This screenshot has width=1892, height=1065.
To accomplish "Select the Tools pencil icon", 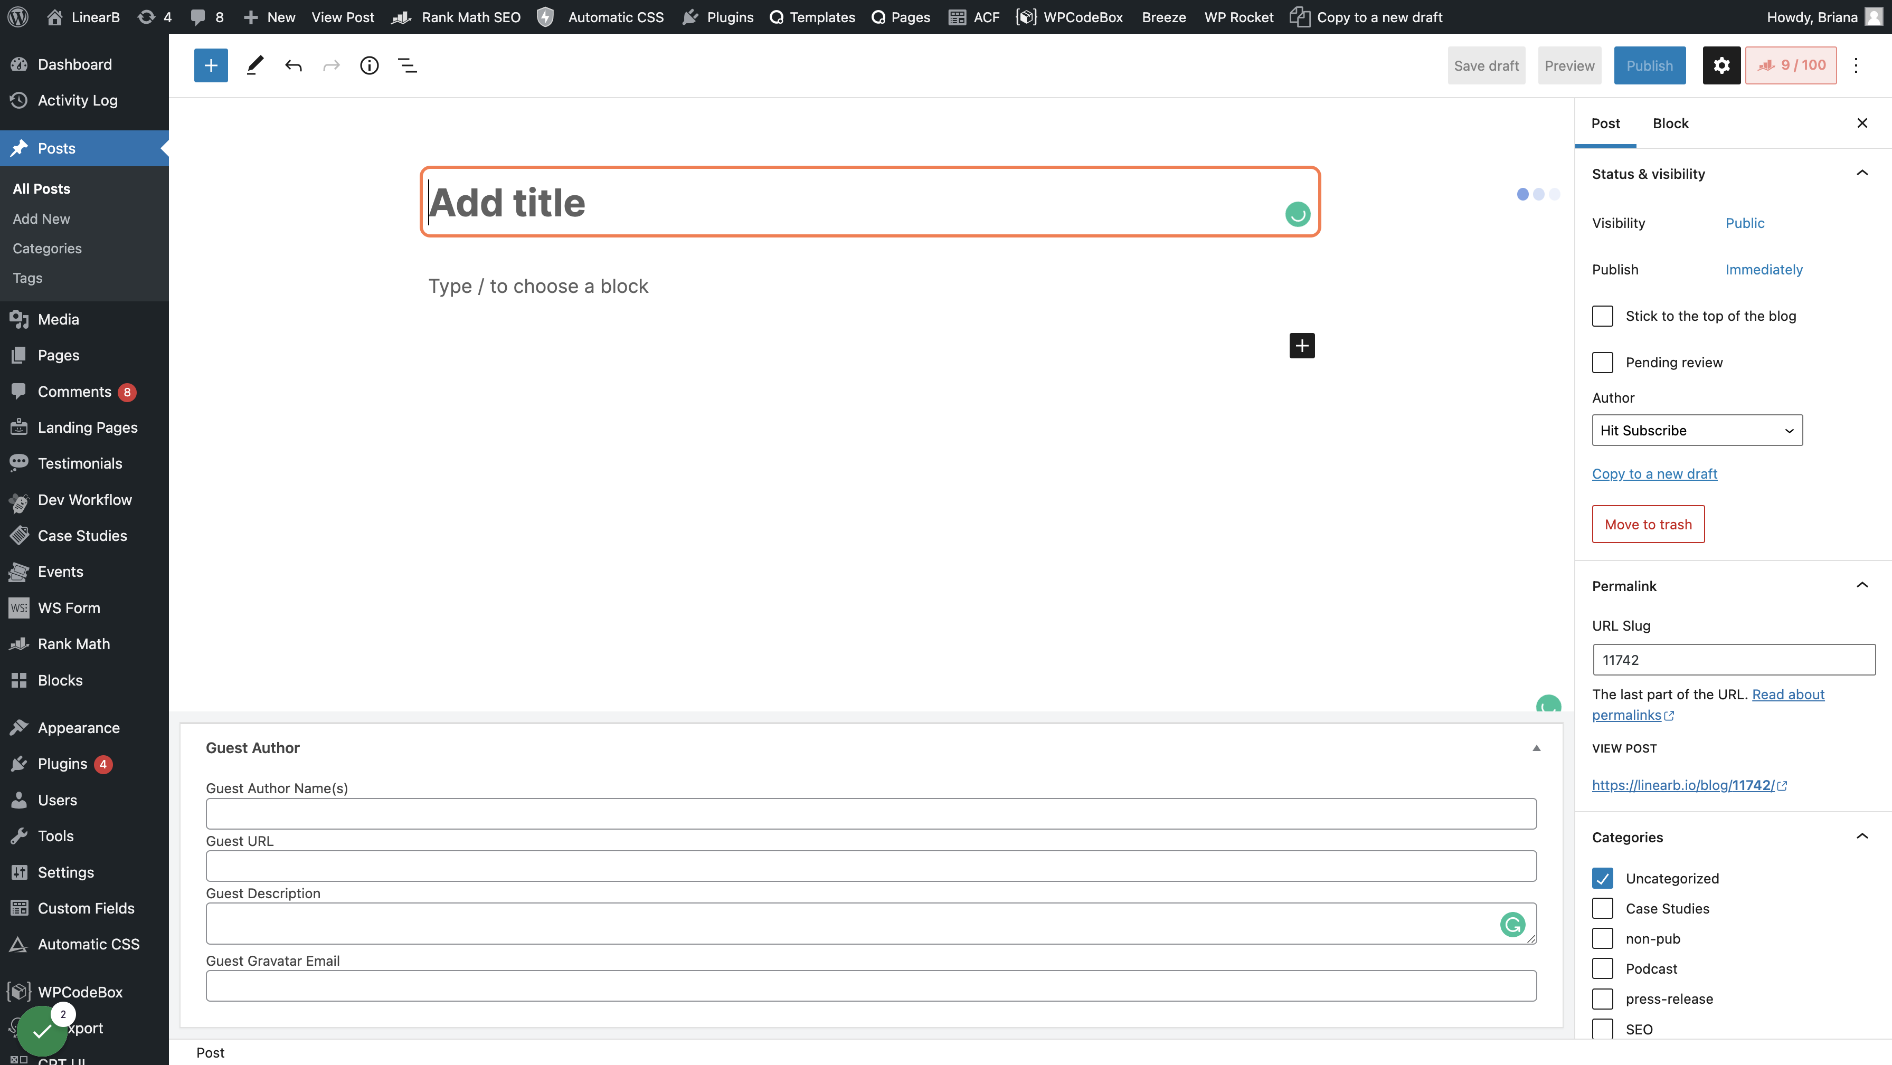I will tap(255, 65).
